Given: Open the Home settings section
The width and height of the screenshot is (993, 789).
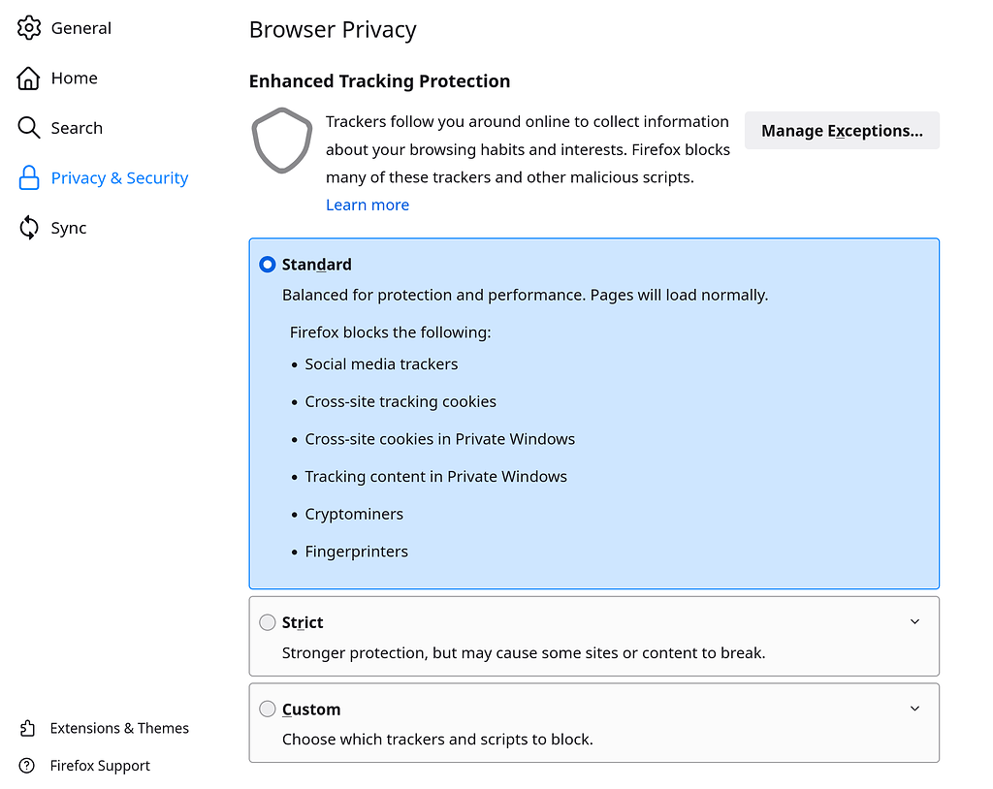Looking at the screenshot, I should pyautogui.click(x=74, y=78).
